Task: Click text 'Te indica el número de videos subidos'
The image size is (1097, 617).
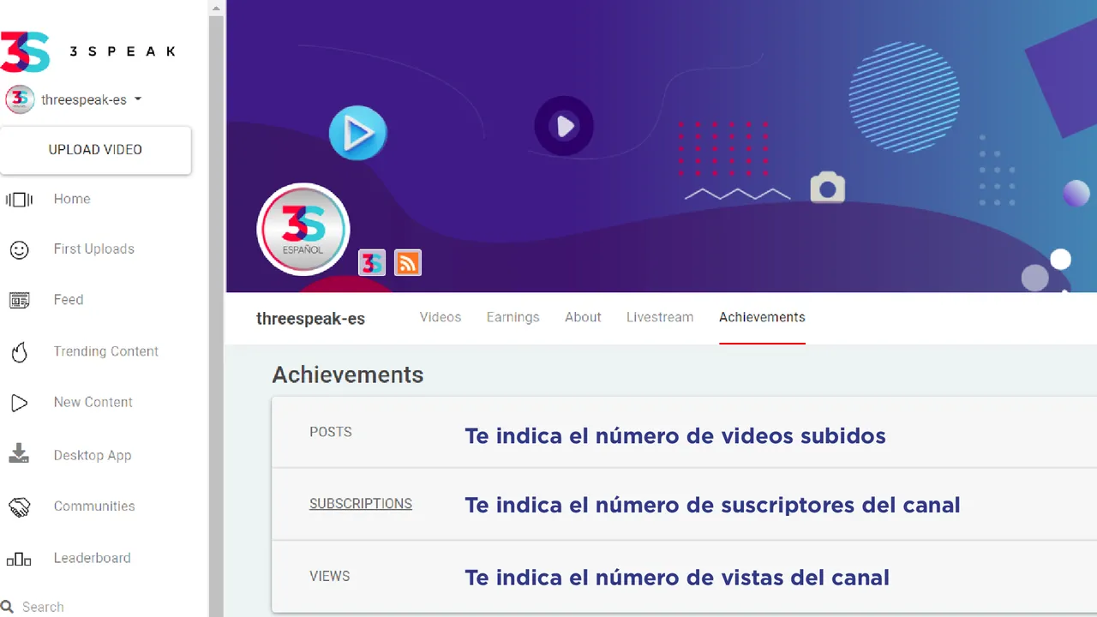Action: [x=675, y=435]
